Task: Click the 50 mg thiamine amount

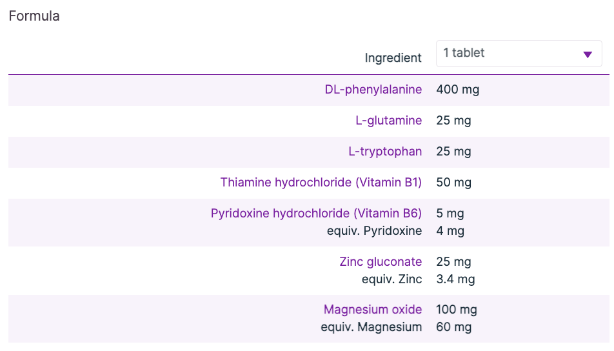Action: [453, 183]
